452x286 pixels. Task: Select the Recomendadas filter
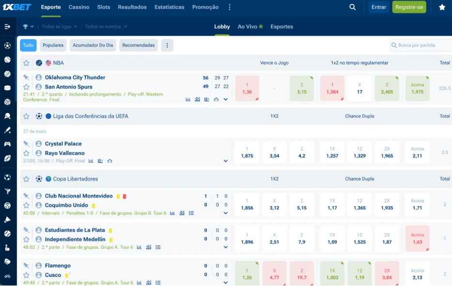[x=139, y=45]
